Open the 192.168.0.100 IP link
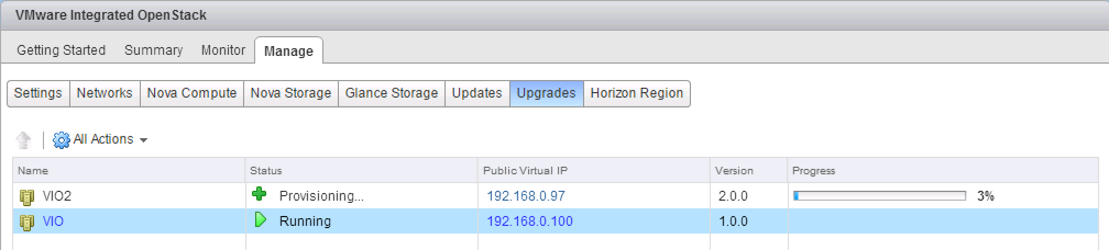Viewport: 1109px width, 250px height. pyautogui.click(x=530, y=221)
